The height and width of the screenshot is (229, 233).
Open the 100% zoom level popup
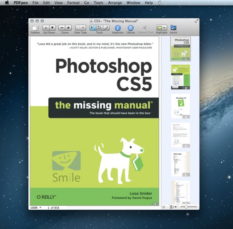pyautogui.click(x=36, y=207)
